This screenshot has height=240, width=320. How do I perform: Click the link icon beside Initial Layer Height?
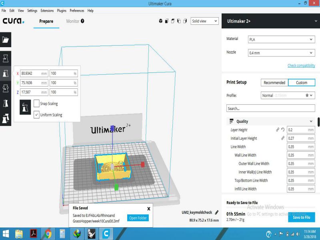pos(283,138)
